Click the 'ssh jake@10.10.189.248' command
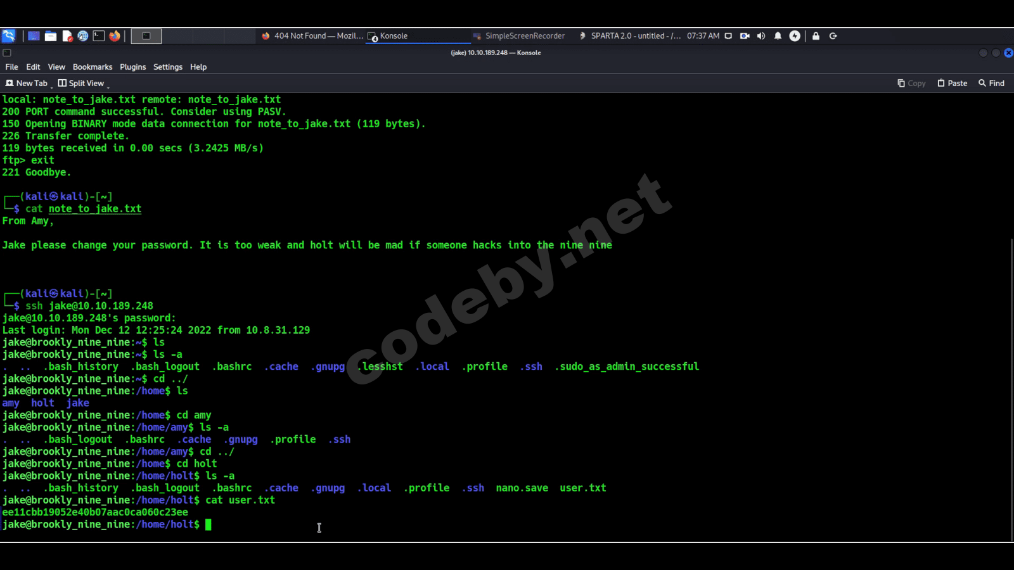1014x570 pixels. coord(89,306)
